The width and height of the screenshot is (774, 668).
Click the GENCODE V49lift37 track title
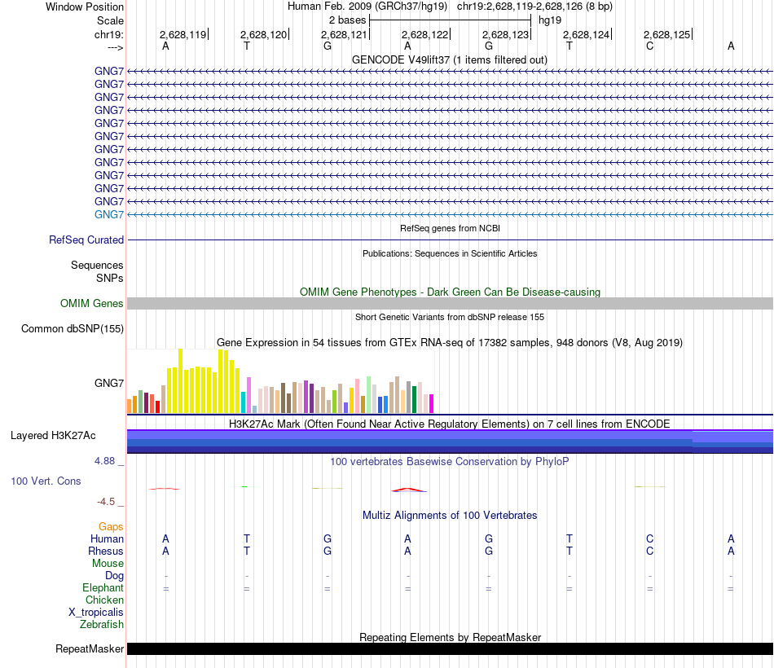click(x=450, y=59)
